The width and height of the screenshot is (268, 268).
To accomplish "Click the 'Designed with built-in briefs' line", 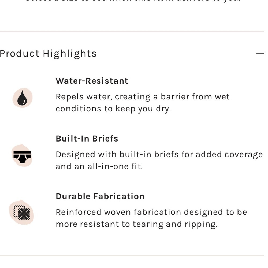I will [x=159, y=154].
